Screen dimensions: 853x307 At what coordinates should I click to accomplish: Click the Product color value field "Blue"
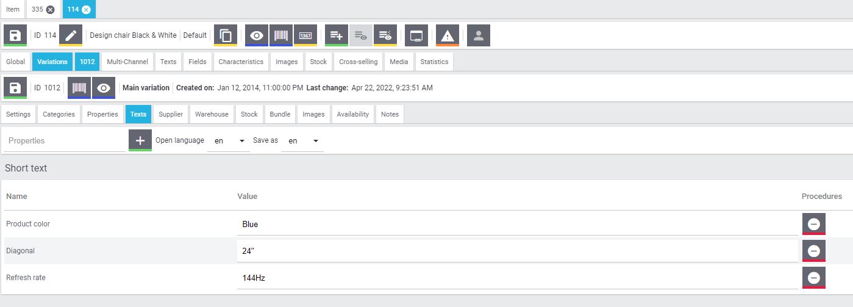tap(518, 224)
